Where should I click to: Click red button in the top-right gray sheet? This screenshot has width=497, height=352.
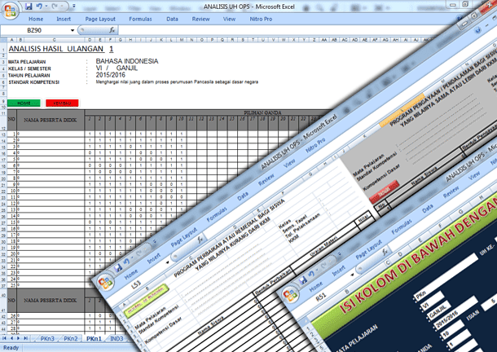point(384,191)
